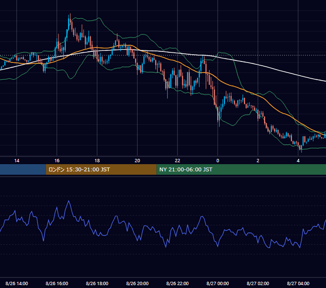Click the 20 hour axis label
The height and width of the screenshot is (288, 326).
tap(137, 161)
